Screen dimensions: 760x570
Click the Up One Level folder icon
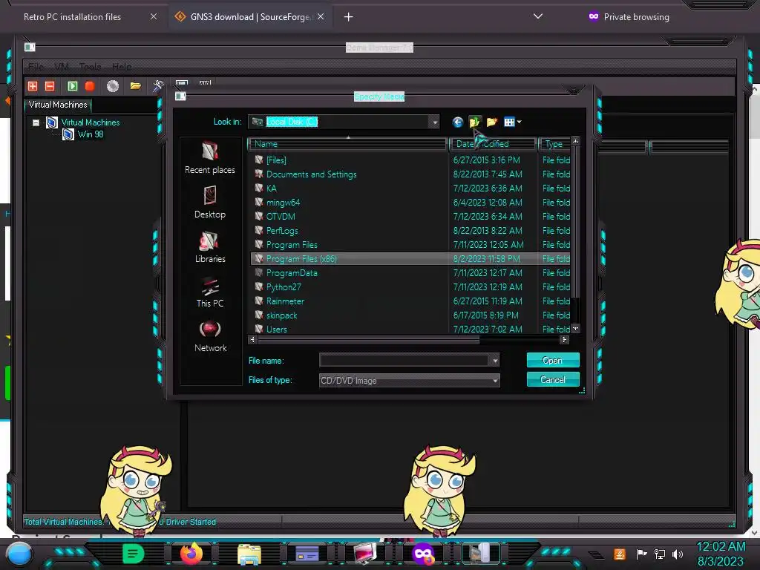(474, 122)
